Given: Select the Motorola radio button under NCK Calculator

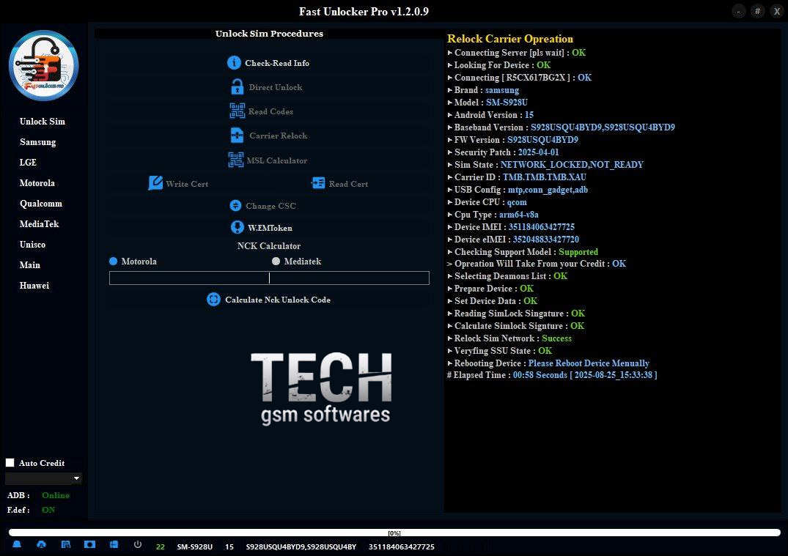Looking at the screenshot, I should [x=113, y=262].
